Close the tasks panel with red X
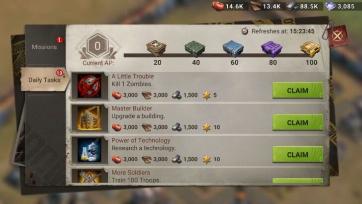Screen dimensions: 362x204 pyautogui.click(x=338, y=36)
